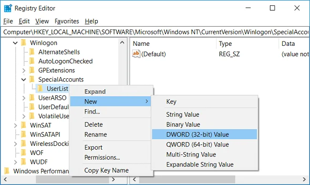Open the View menu
The height and width of the screenshot is (185, 310).
pyautogui.click(x=42, y=21)
